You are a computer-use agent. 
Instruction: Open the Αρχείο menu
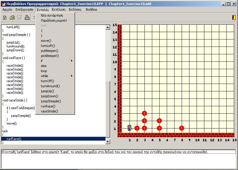pos(7,10)
